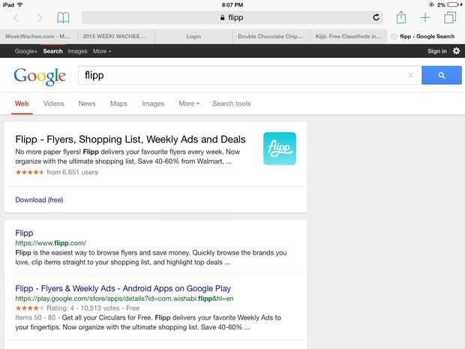465x349 pixels.
Task: Click 'Rating: 4 - 10,513 votes - Free' text
Action: click(93, 308)
